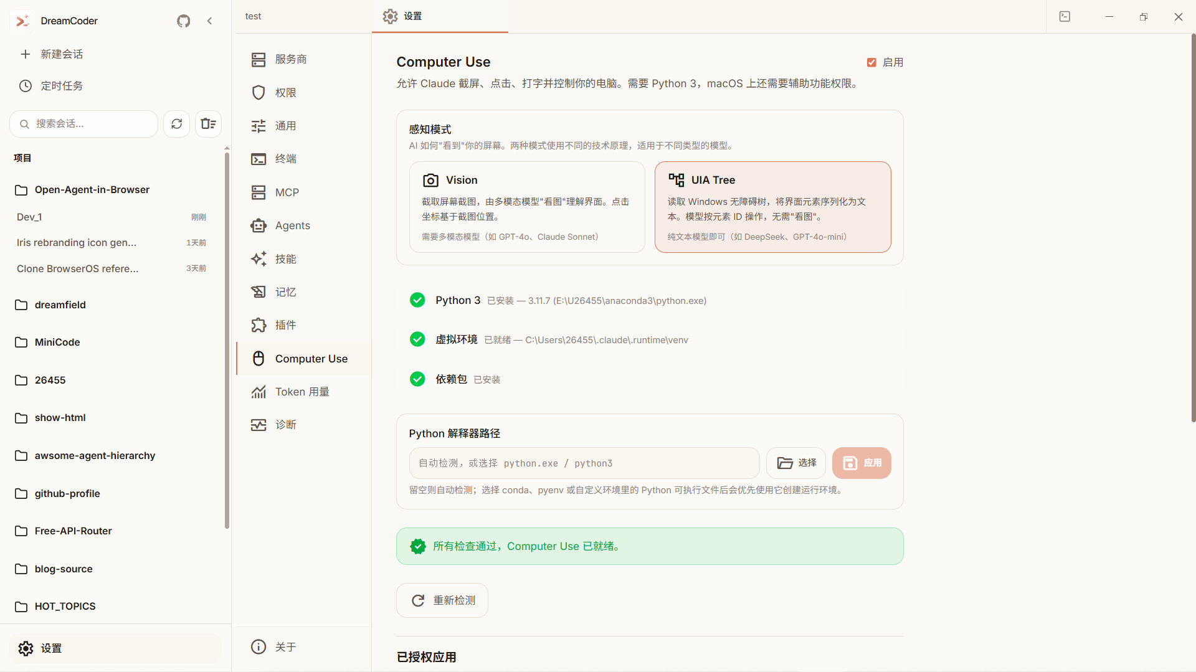Screen dimensions: 1196x672
Task: Select Computer Use in settings menu
Action: click(304, 359)
